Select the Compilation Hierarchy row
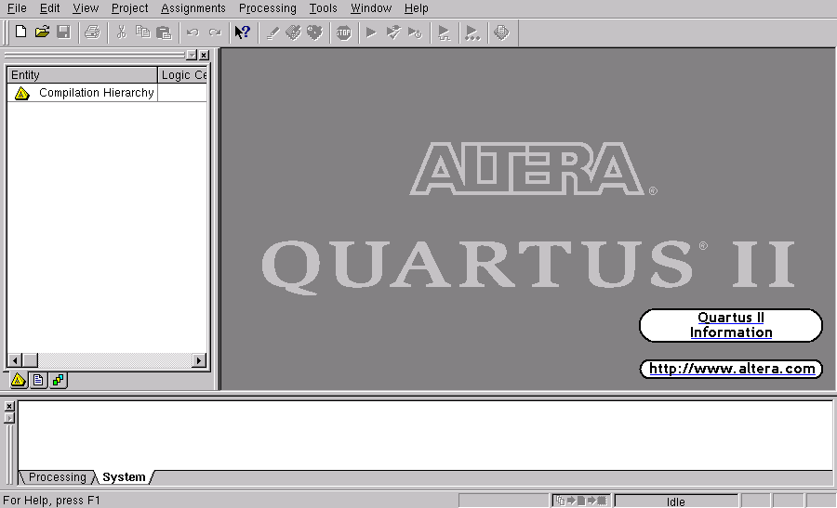Viewport: 837px width, 508px height. click(107, 93)
